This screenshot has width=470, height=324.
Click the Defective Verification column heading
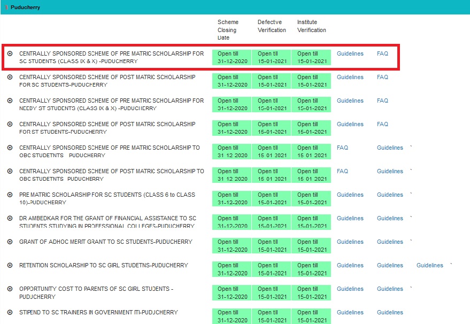(272, 26)
